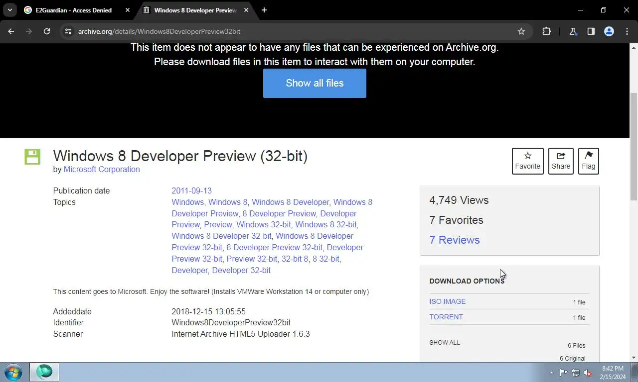Screen dimensions: 638x382
Task: Open the Developer 32-bit topic link
Action: point(241,270)
